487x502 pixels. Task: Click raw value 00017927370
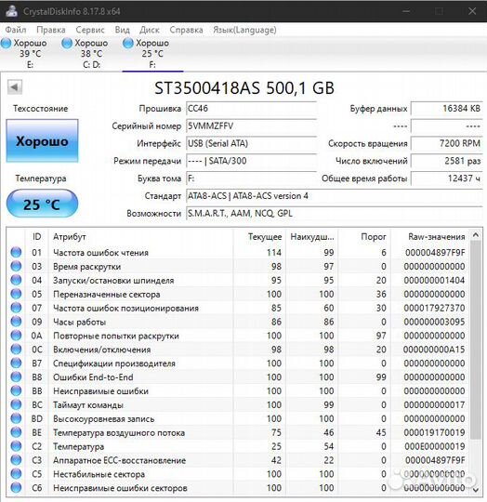pyautogui.click(x=434, y=308)
